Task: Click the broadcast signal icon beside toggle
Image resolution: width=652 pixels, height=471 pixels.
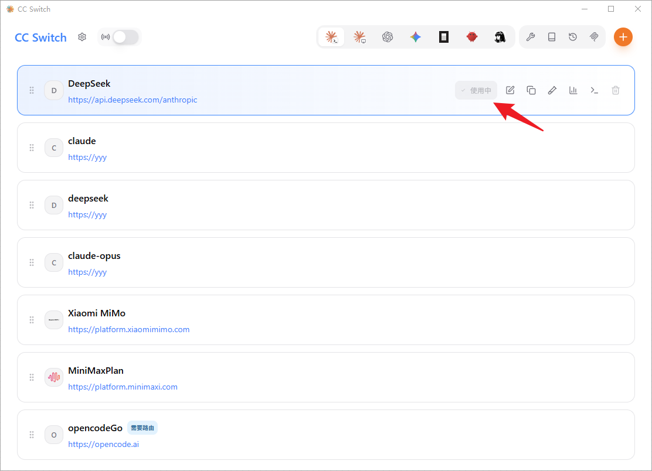Action: coord(106,37)
